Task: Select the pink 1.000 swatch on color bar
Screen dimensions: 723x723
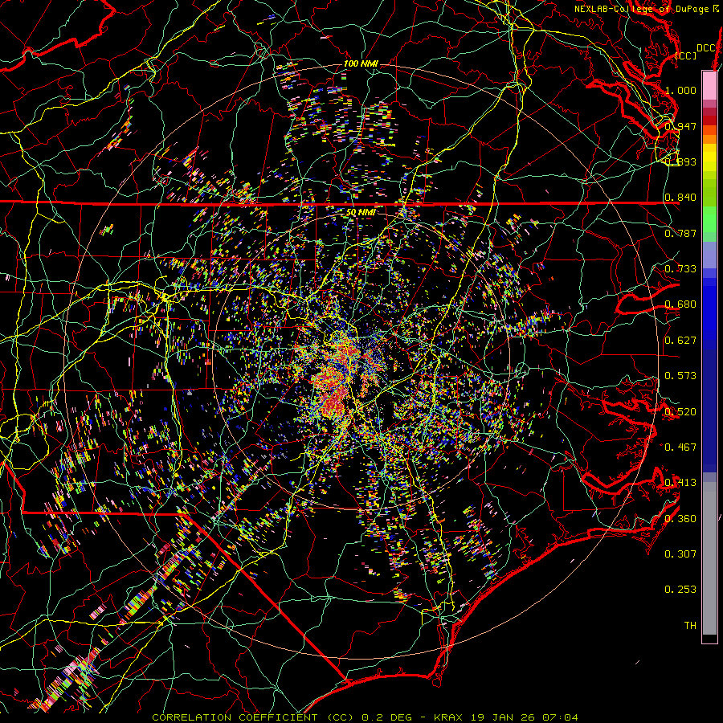Action: point(709,85)
